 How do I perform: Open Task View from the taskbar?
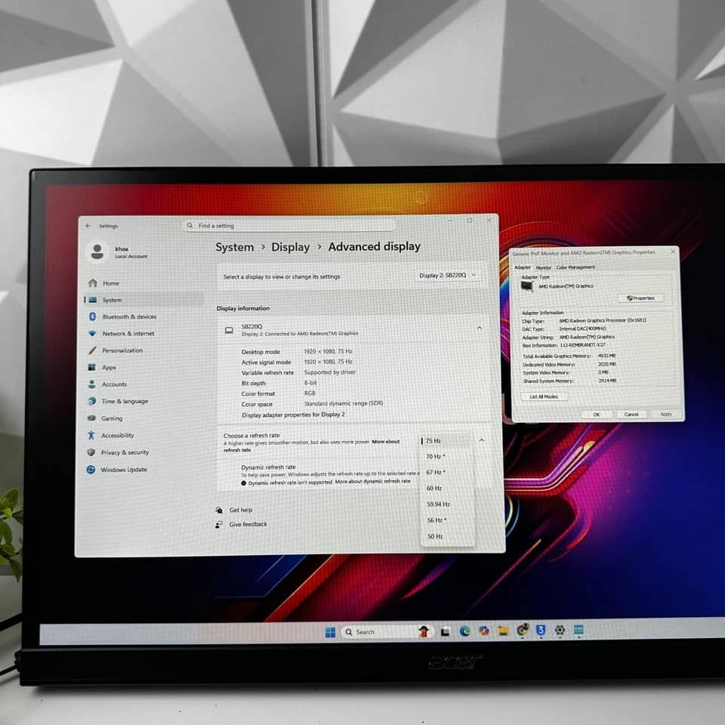coord(445,631)
